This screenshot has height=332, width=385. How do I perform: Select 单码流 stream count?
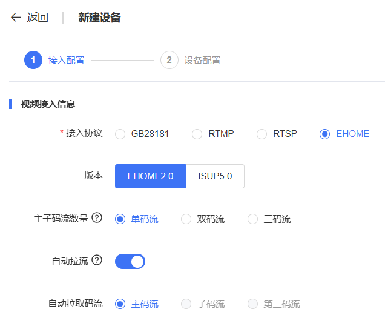click(137, 219)
